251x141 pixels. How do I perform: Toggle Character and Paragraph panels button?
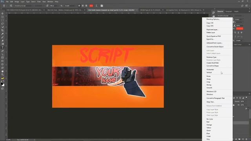tap(102, 6)
